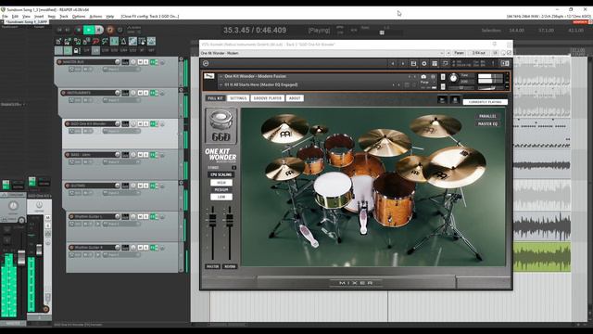Switch to the GROOVE PLAYER tab
The image size is (593, 334).
point(268,98)
